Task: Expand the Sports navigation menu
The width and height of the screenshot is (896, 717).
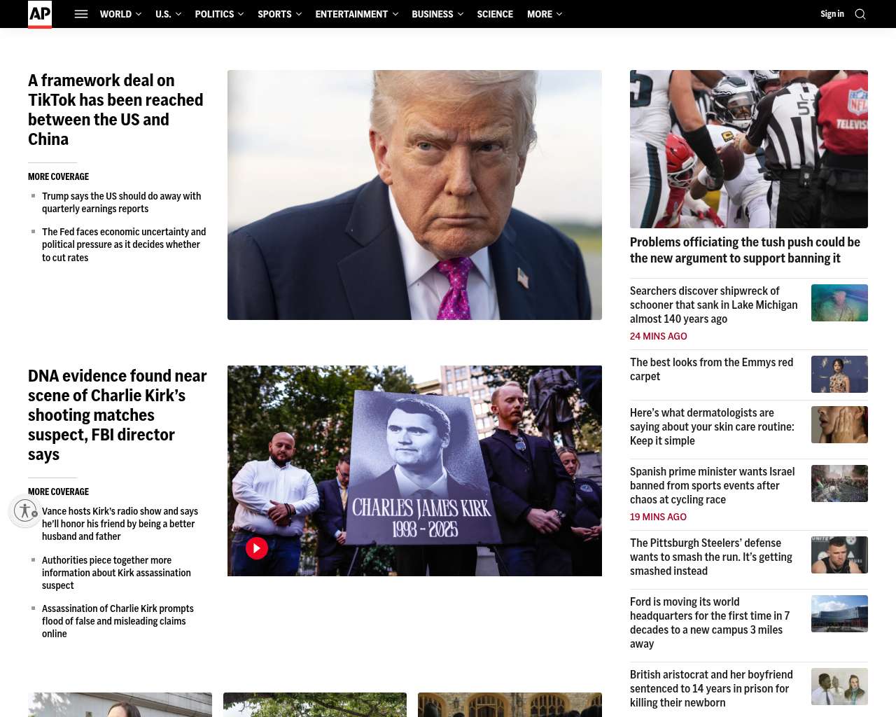Action: click(x=279, y=14)
